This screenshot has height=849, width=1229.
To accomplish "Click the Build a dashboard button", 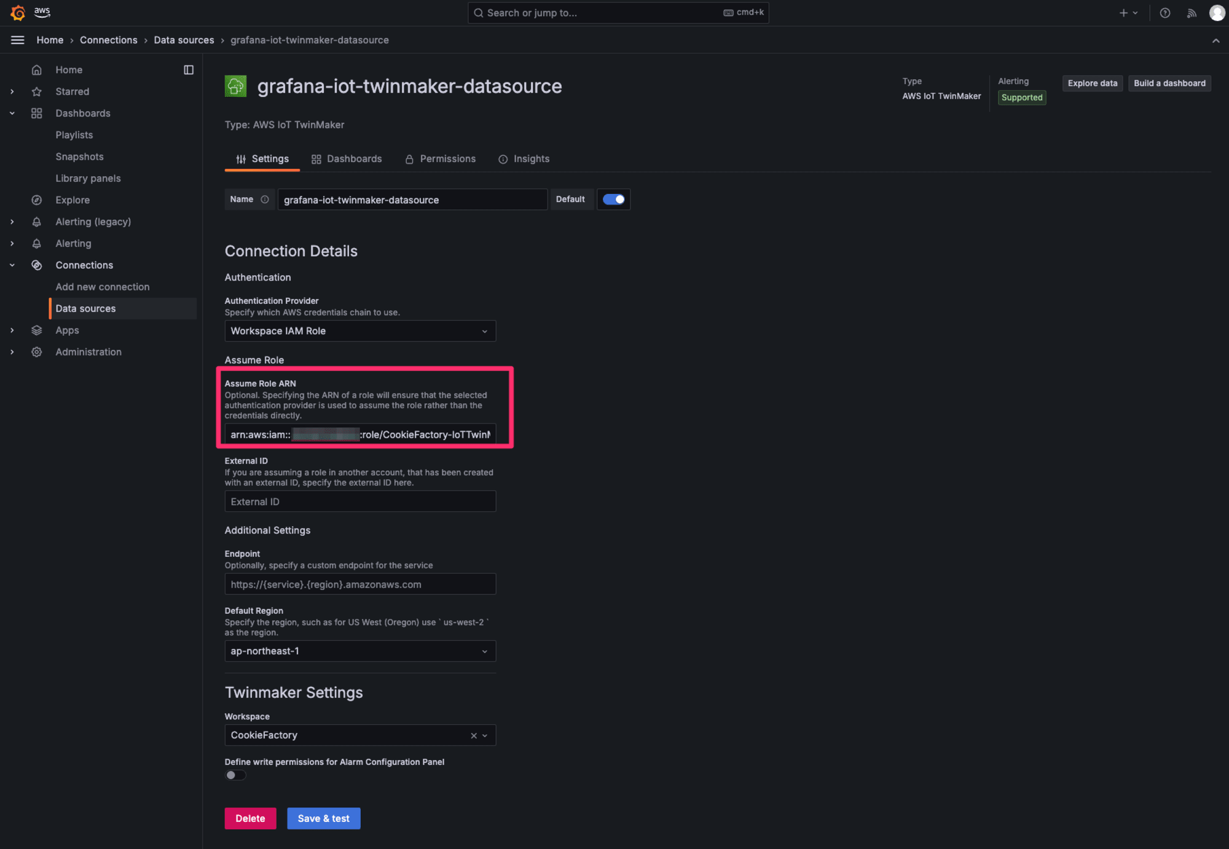I will click(x=1169, y=83).
